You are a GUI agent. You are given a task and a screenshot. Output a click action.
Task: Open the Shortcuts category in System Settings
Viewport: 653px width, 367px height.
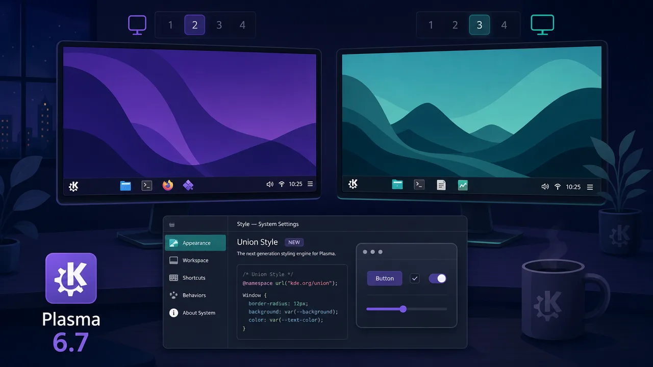click(195, 278)
